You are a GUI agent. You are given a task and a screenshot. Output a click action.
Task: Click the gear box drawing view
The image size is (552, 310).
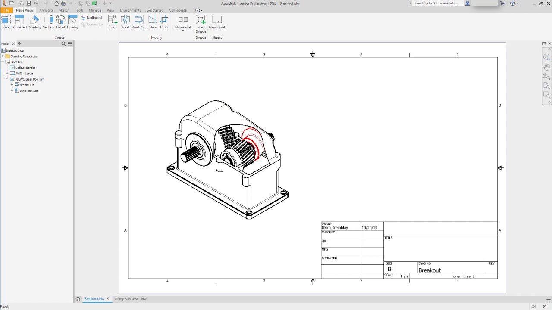pyautogui.click(x=228, y=159)
